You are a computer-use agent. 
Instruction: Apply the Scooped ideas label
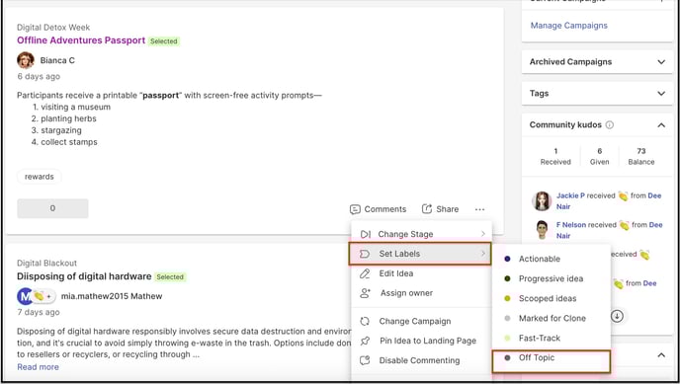click(552, 299)
